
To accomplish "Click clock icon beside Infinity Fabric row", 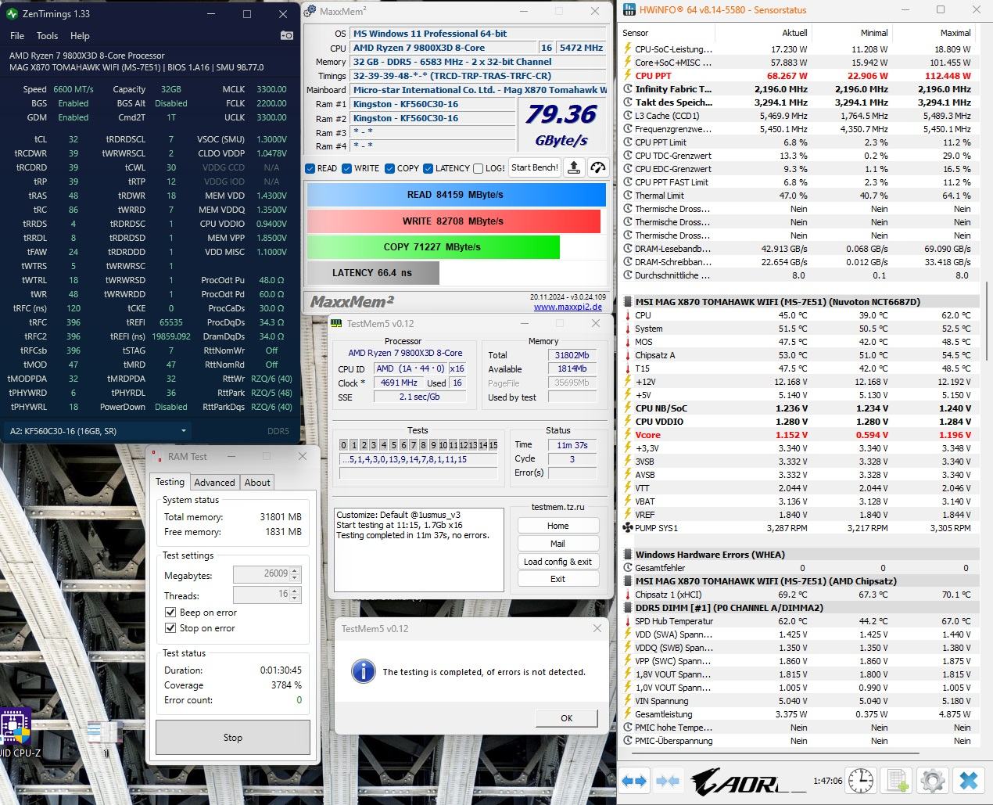I will [x=627, y=89].
